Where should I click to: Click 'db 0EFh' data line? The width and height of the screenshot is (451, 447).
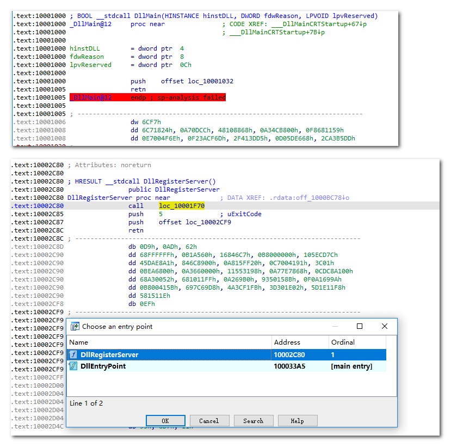click(x=141, y=304)
